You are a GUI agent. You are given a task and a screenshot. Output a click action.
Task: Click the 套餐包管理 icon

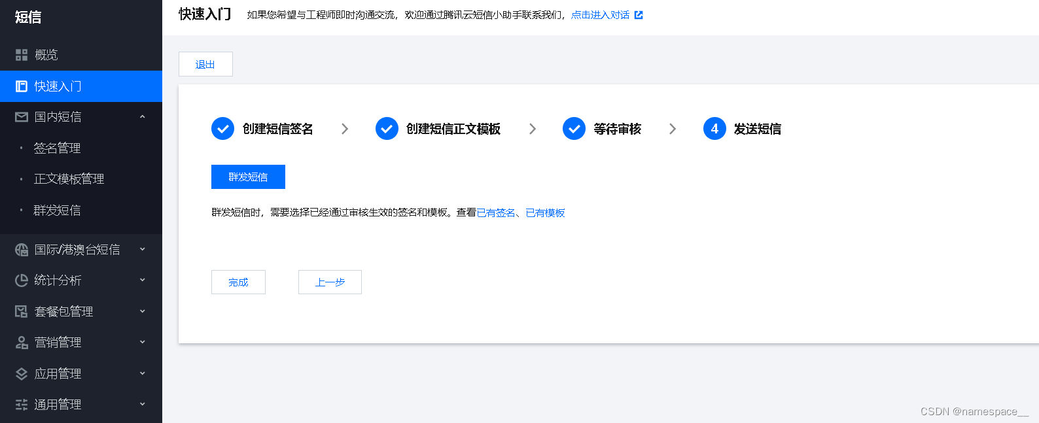pyautogui.click(x=22, y=312)
